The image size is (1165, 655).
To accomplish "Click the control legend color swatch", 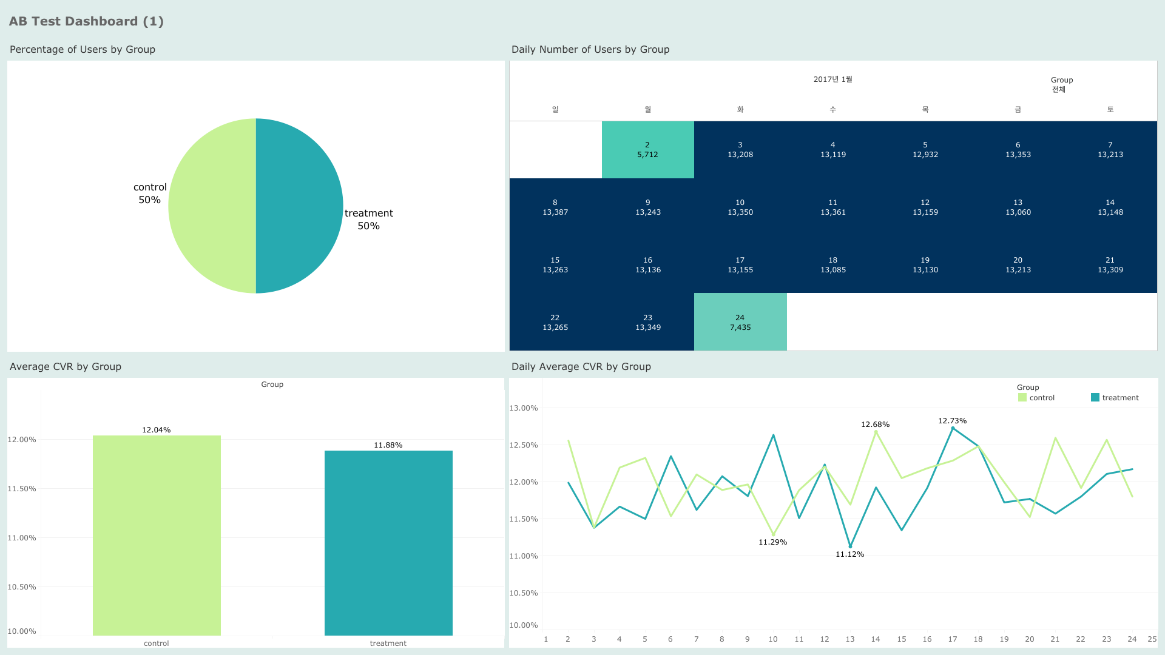I will point(1022,398).
